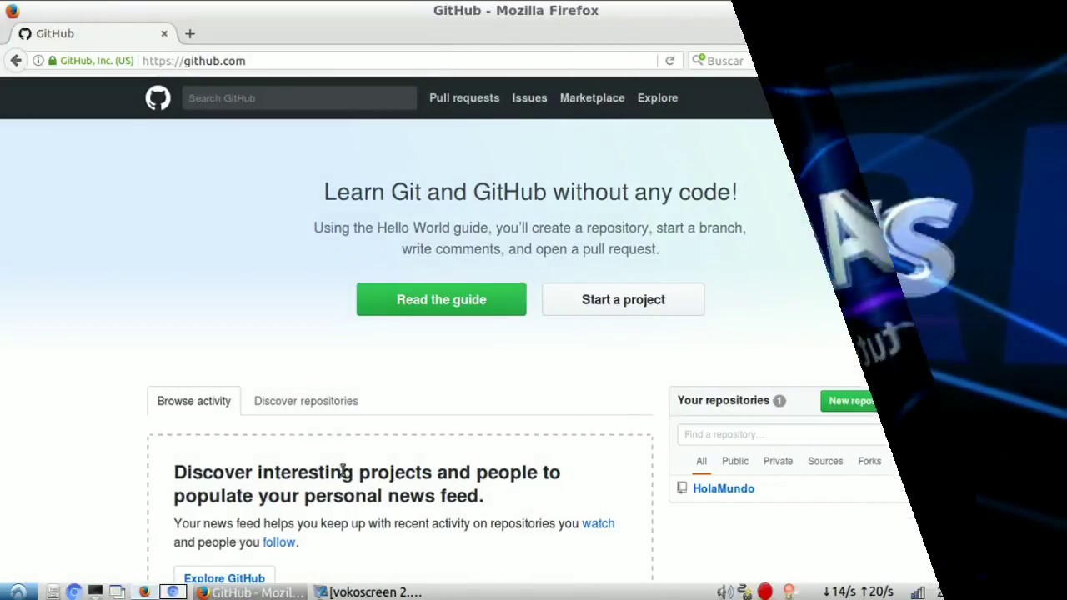Select the Discover repositories tab
1067x600 pixels.
(x=306, y=401)
